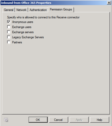Click the Anonymous users label text
Screen dimensions: 112x126
click(x=23, y=22)
